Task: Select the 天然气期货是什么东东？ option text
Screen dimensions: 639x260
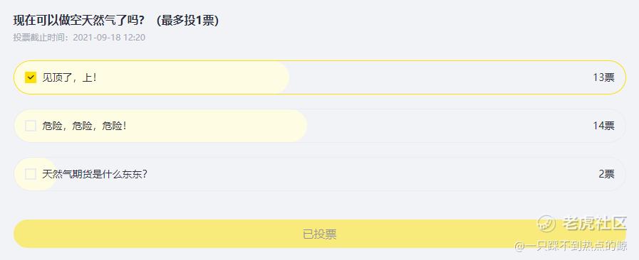Action: tap(95, 174)
